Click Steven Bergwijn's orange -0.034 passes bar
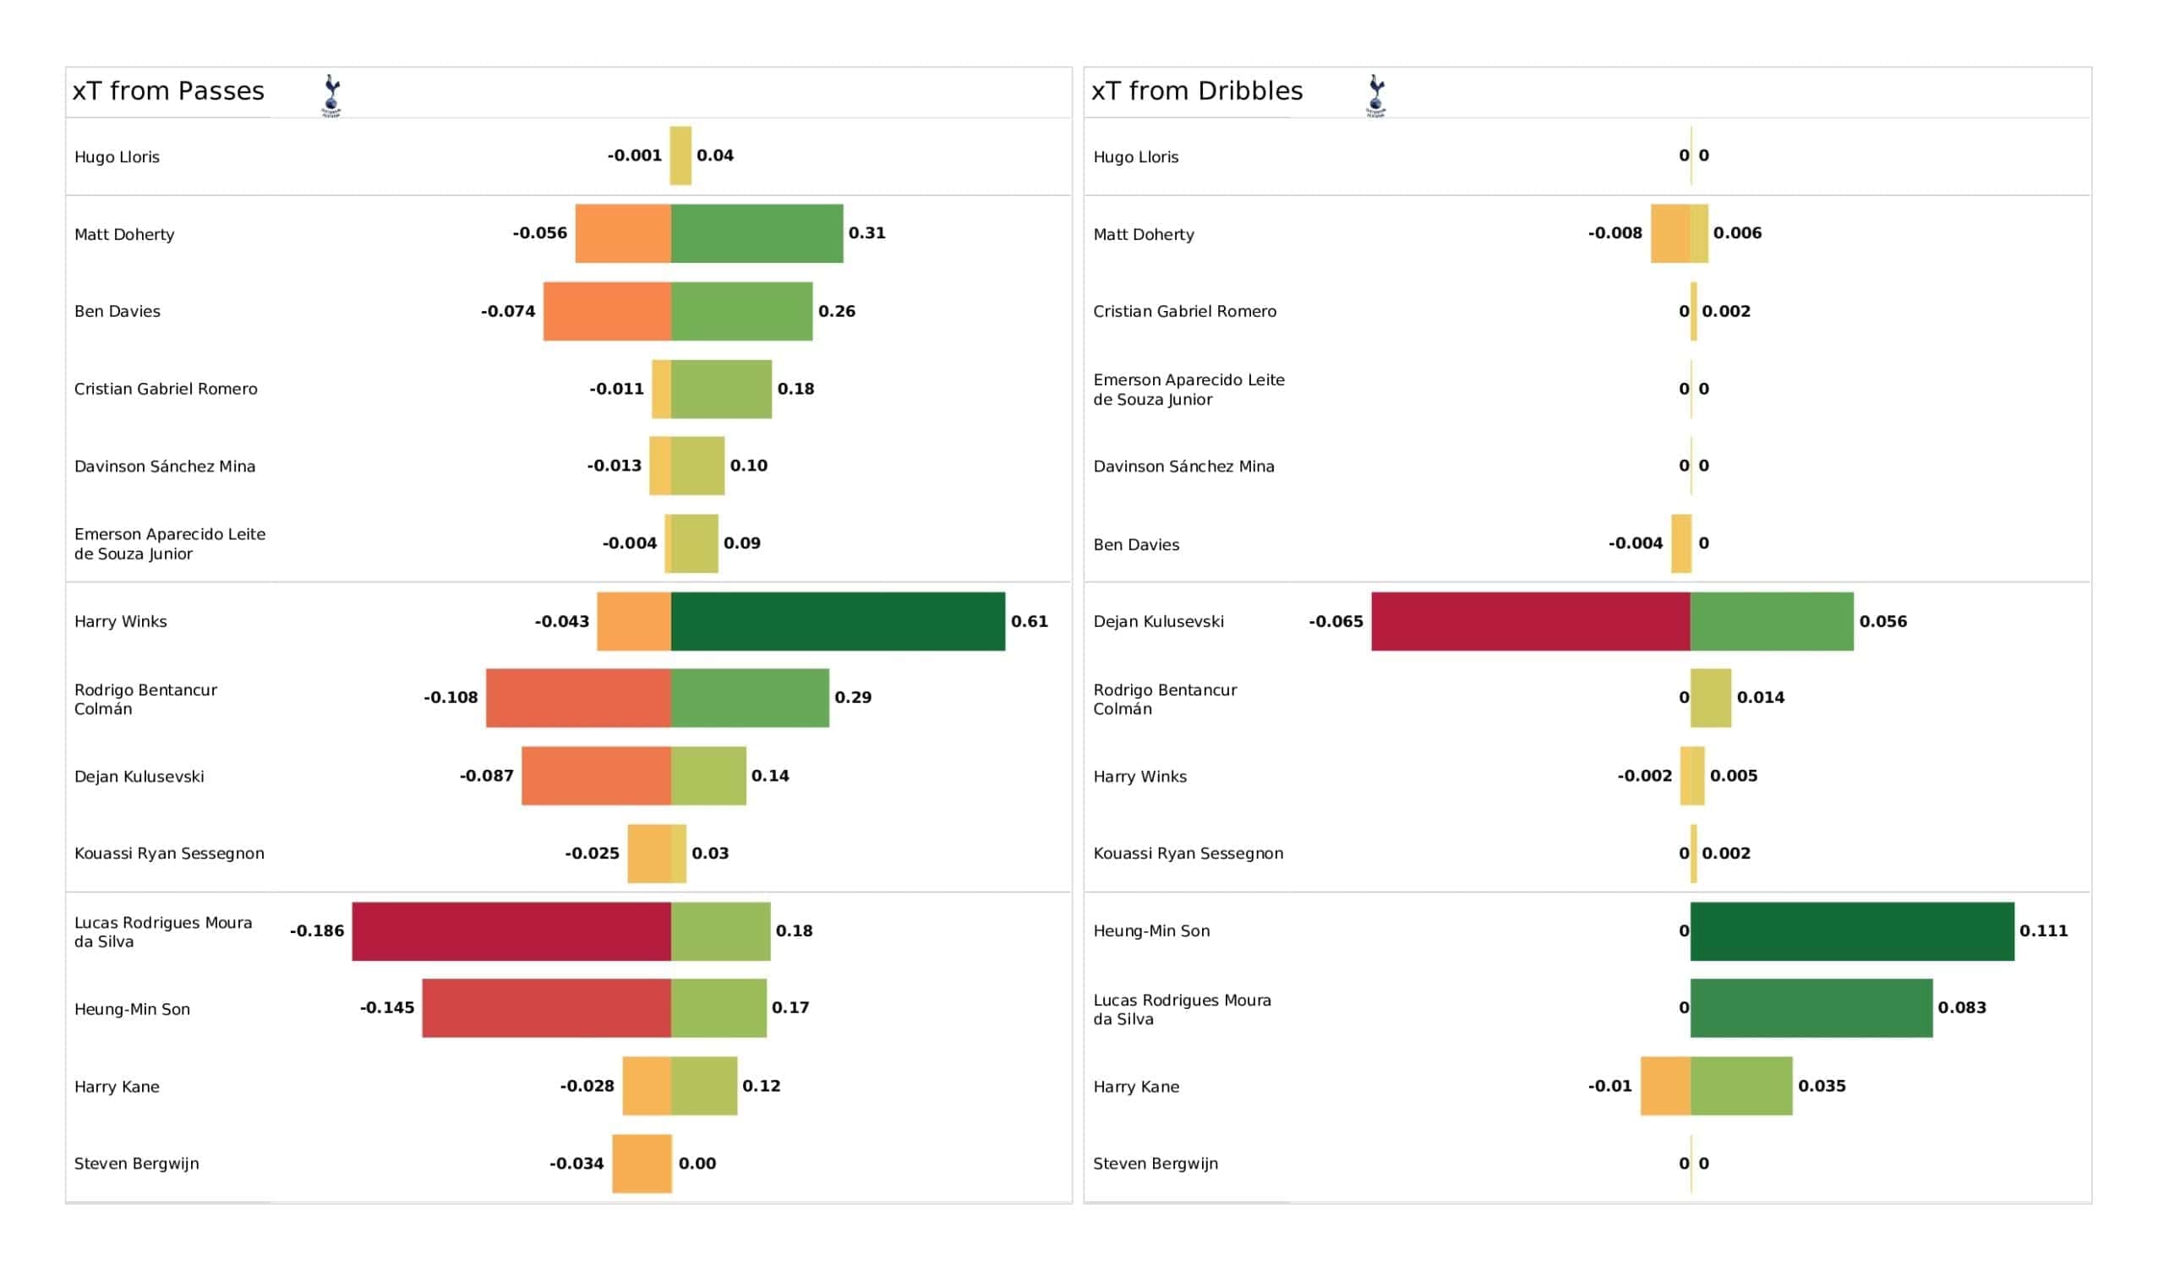 click(x=642, y=1164)
